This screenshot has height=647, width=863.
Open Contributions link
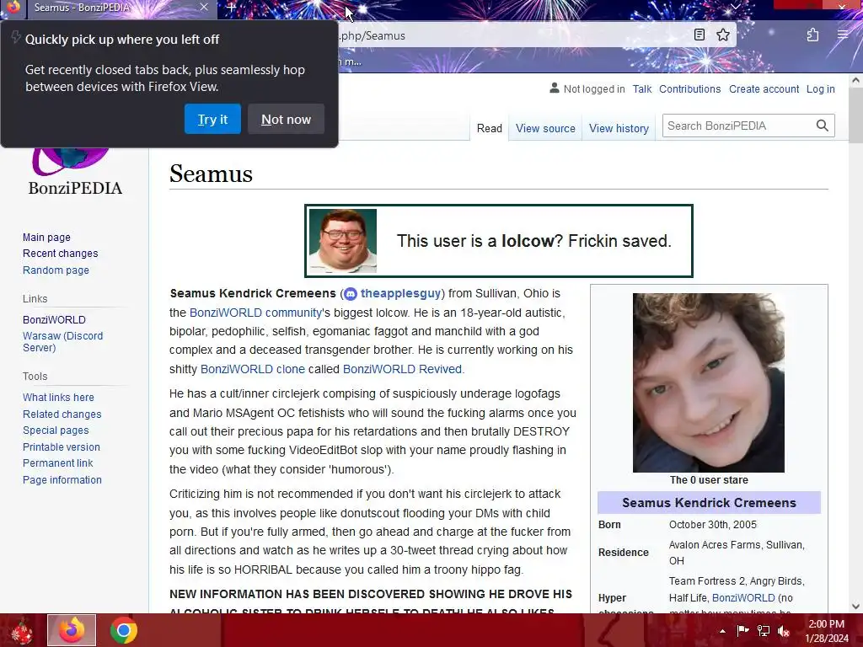(689, 89)
